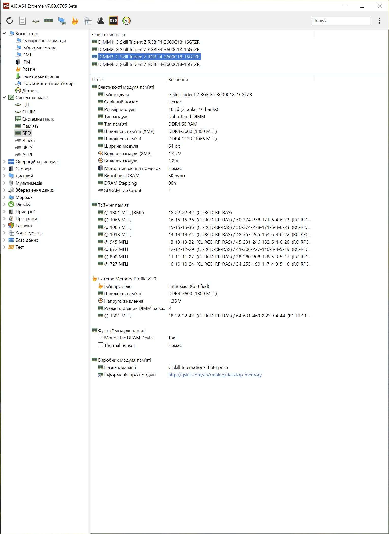This screenshot has width=389, height=534.
Task: Open the IPMI tree item
Action: [27, 62]
